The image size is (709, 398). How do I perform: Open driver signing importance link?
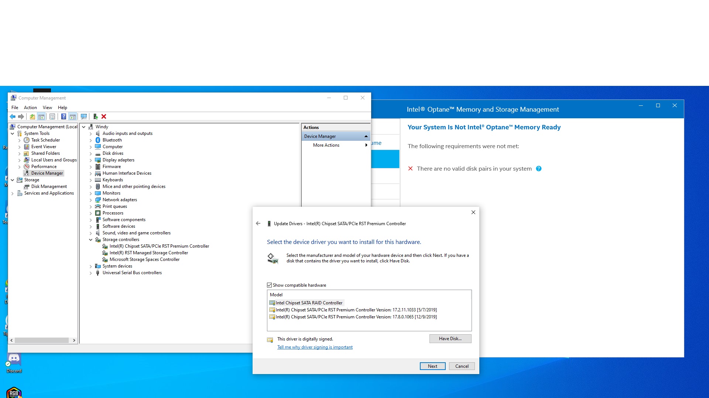315,347
